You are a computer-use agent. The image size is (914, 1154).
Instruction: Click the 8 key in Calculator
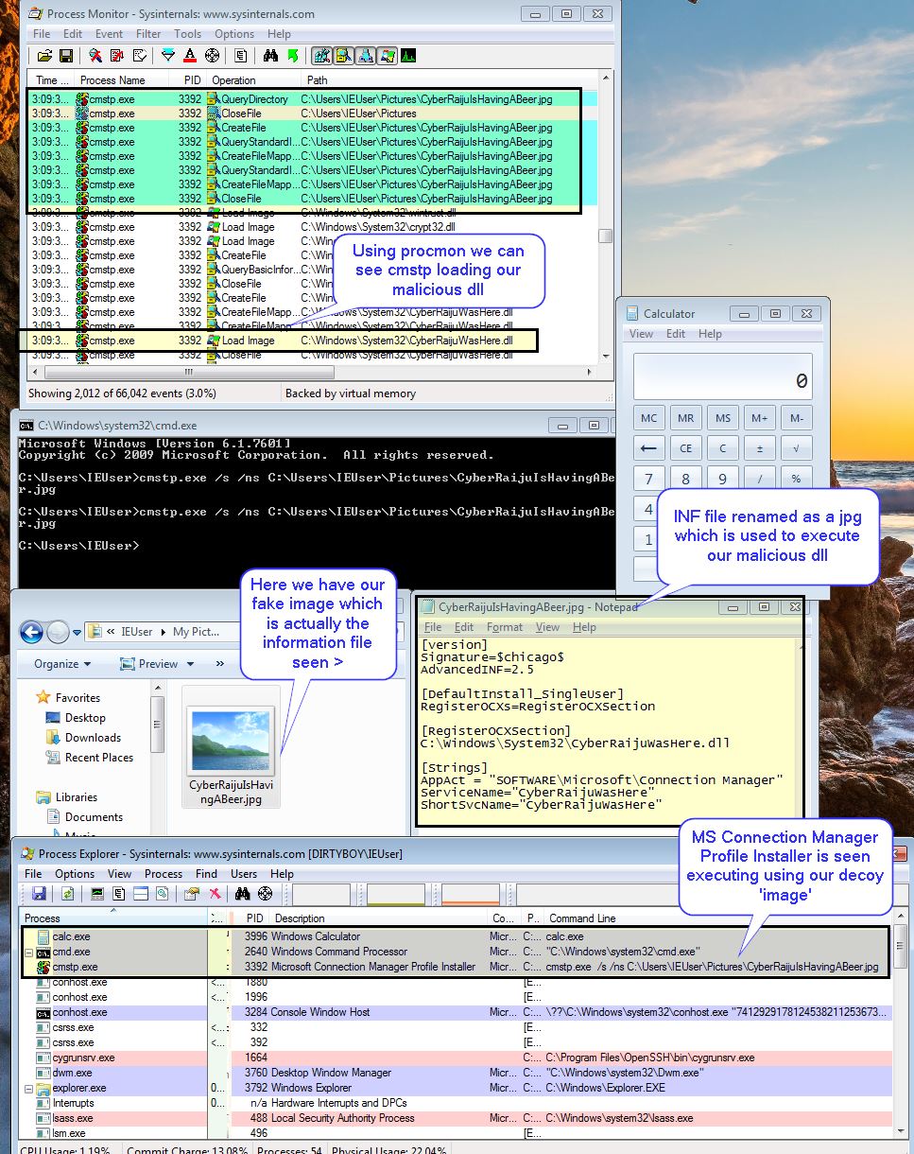click(x=685, y=479)
